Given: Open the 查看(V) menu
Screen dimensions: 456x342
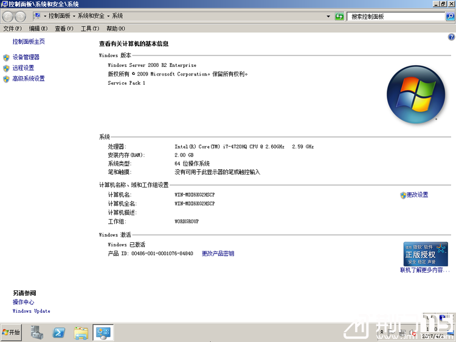Looking at the screenshot, I should [x=64, y=29].
